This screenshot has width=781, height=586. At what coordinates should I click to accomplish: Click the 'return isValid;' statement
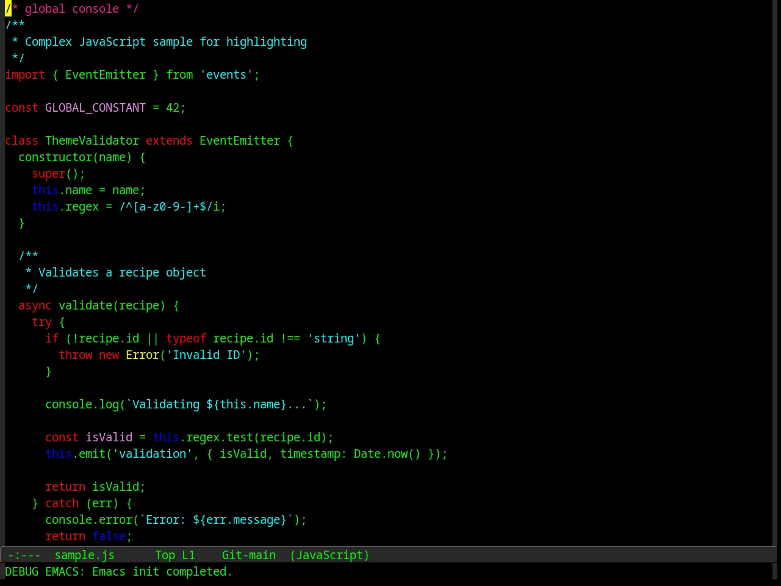[x=95, y=487]
